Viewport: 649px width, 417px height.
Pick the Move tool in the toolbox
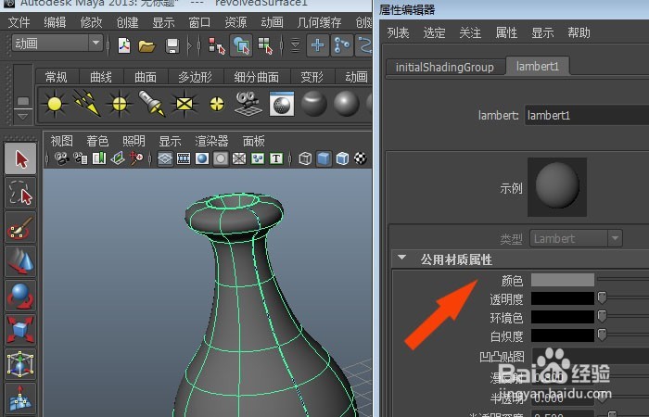click(20, 262)
